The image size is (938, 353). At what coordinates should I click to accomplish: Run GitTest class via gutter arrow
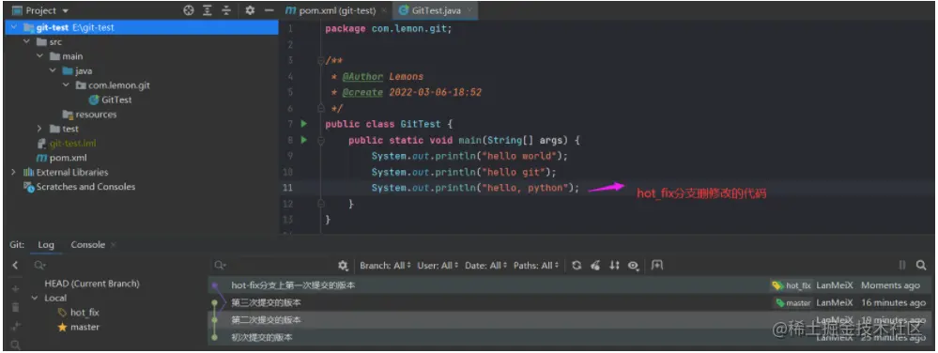[x=304, y=124]
